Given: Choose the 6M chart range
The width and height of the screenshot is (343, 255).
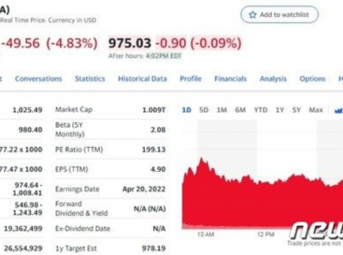Looking at the screenshot, I should click(x=240, y=110).
